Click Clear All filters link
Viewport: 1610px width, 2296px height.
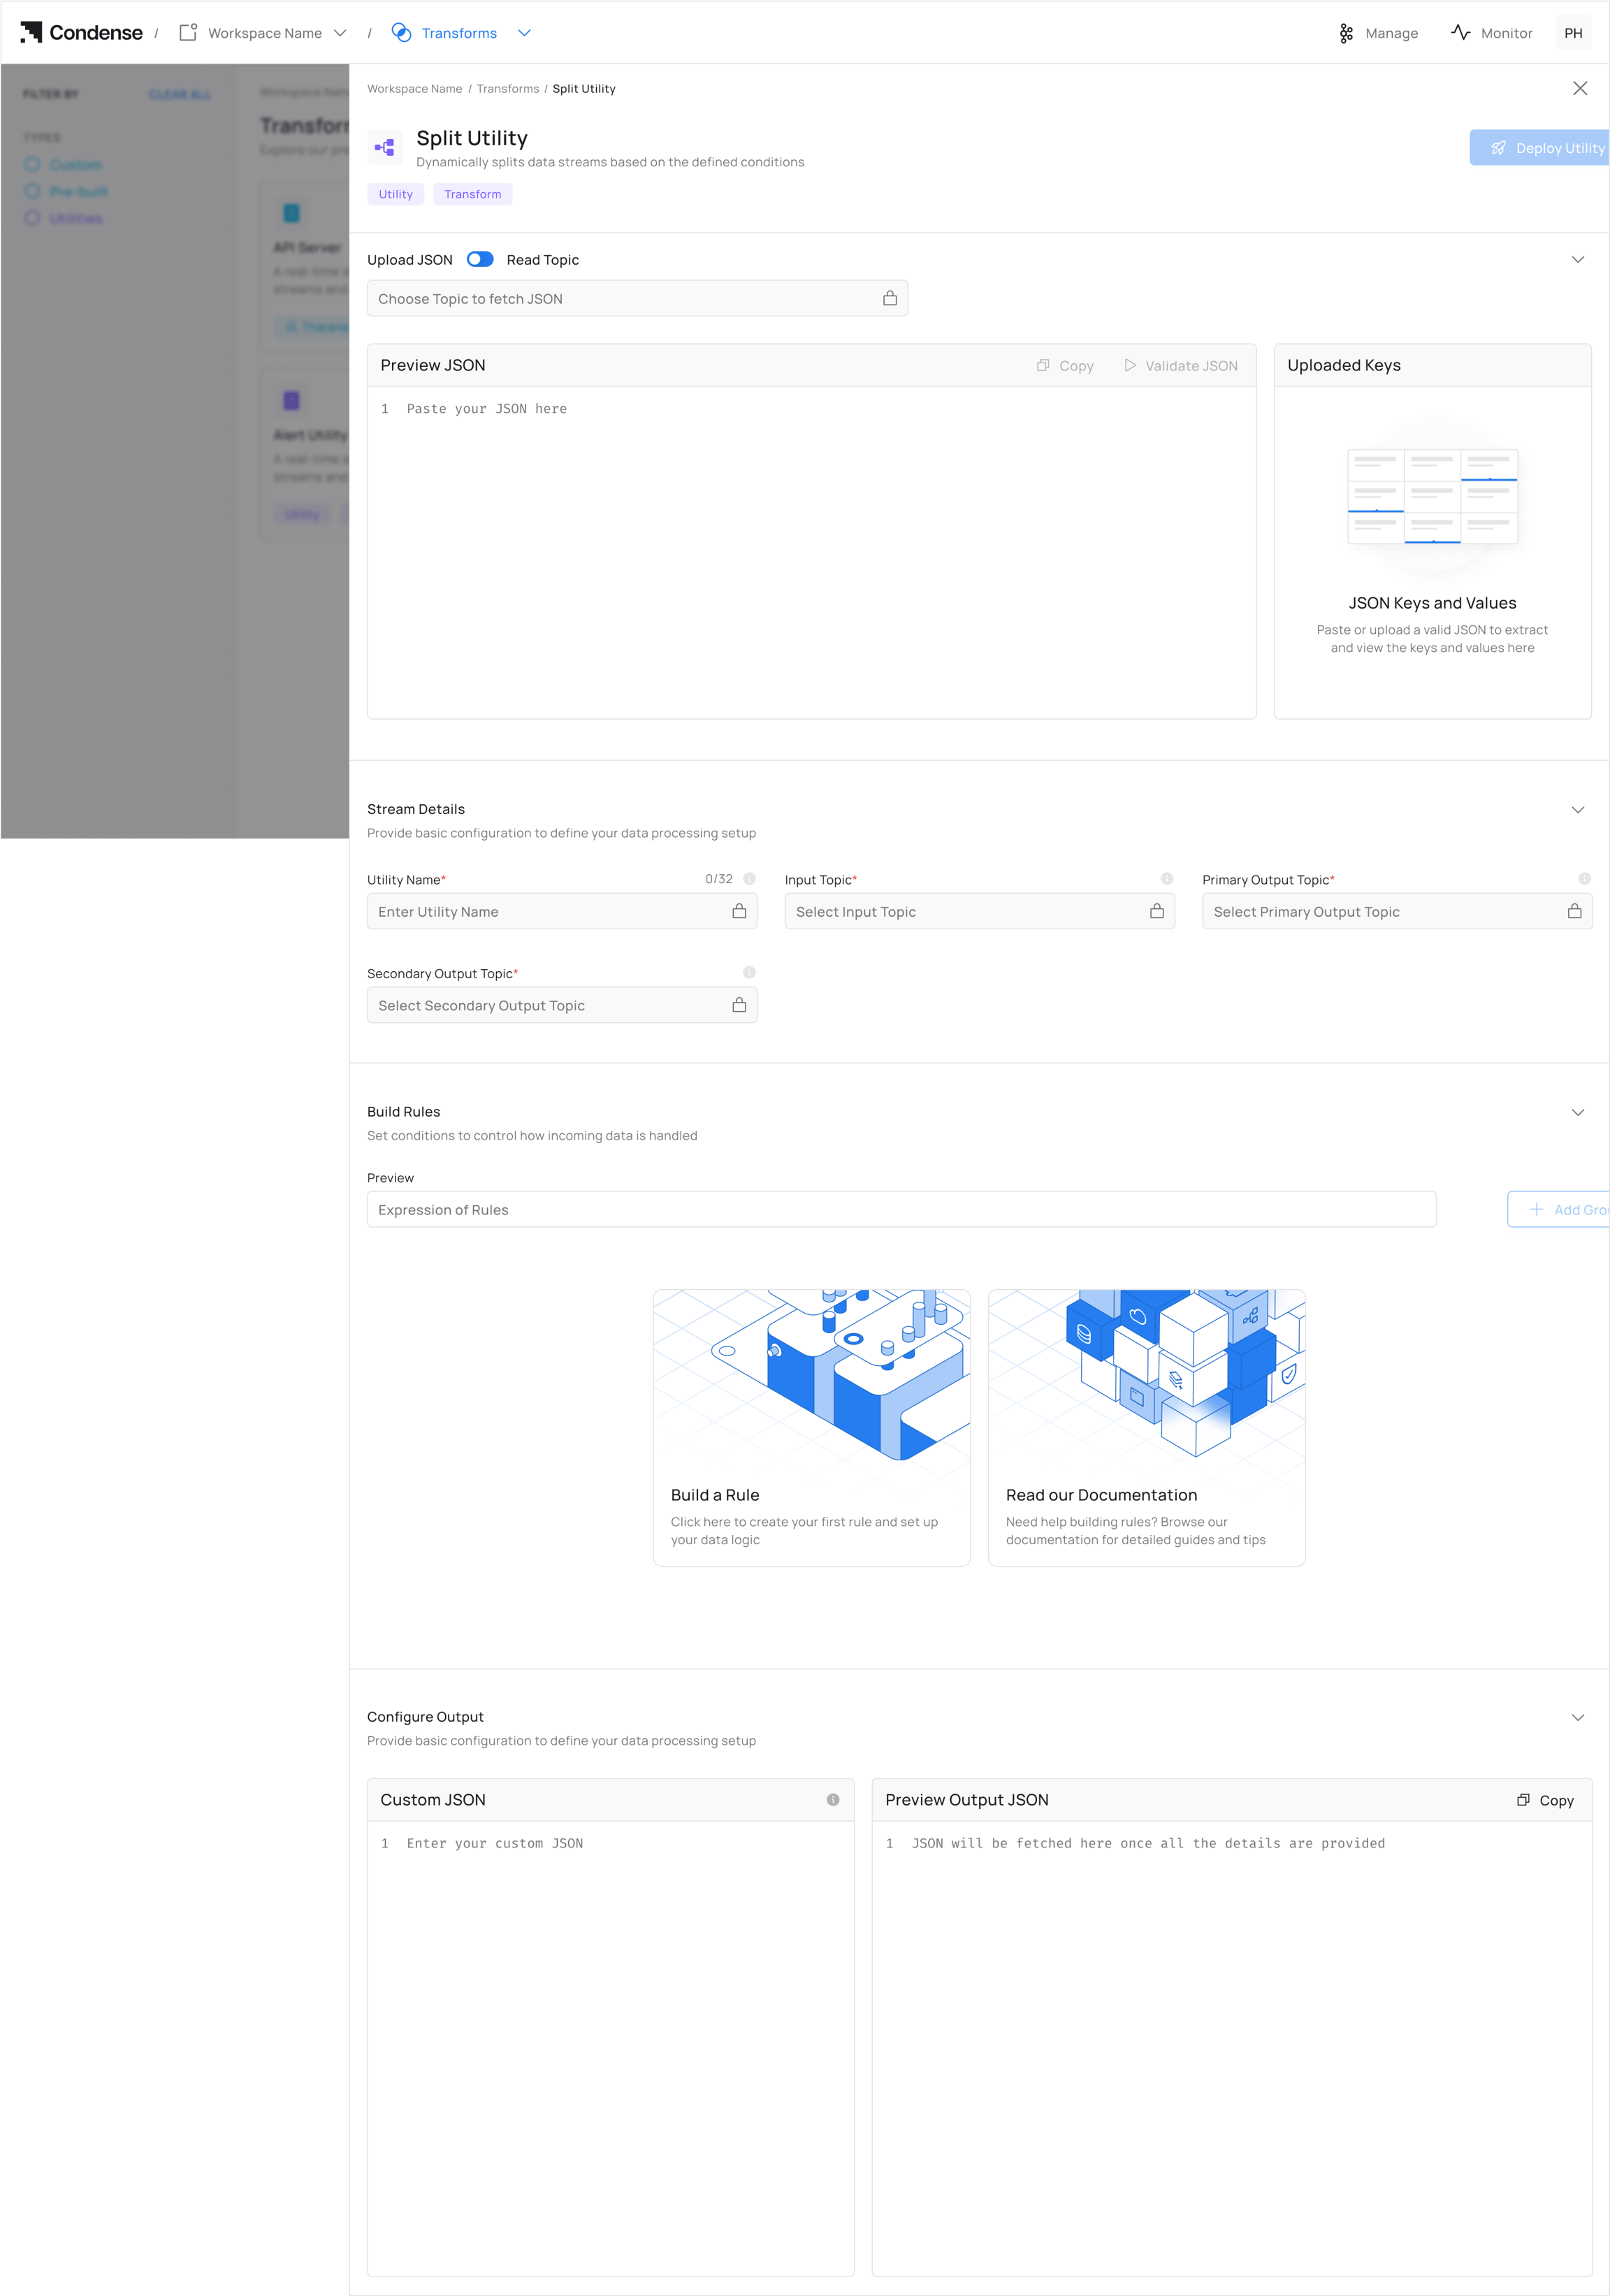(180, 95)
